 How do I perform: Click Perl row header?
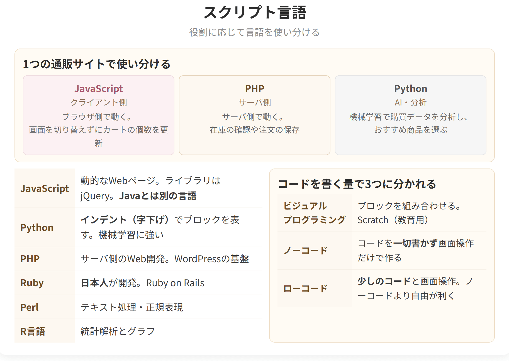point(45,307)
